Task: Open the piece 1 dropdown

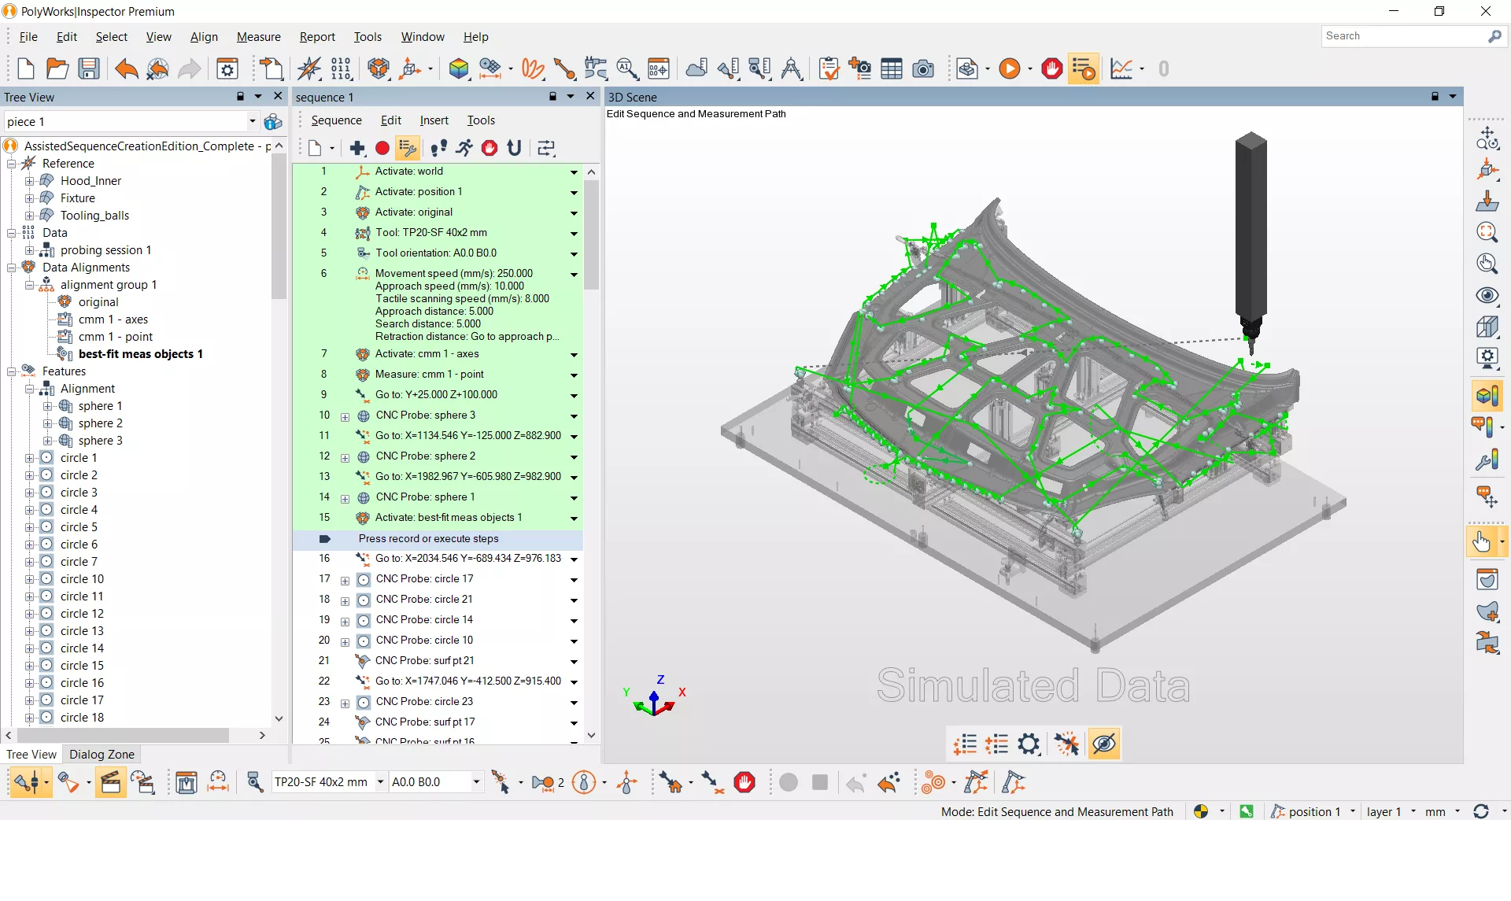Action: [x=252, y=121]
